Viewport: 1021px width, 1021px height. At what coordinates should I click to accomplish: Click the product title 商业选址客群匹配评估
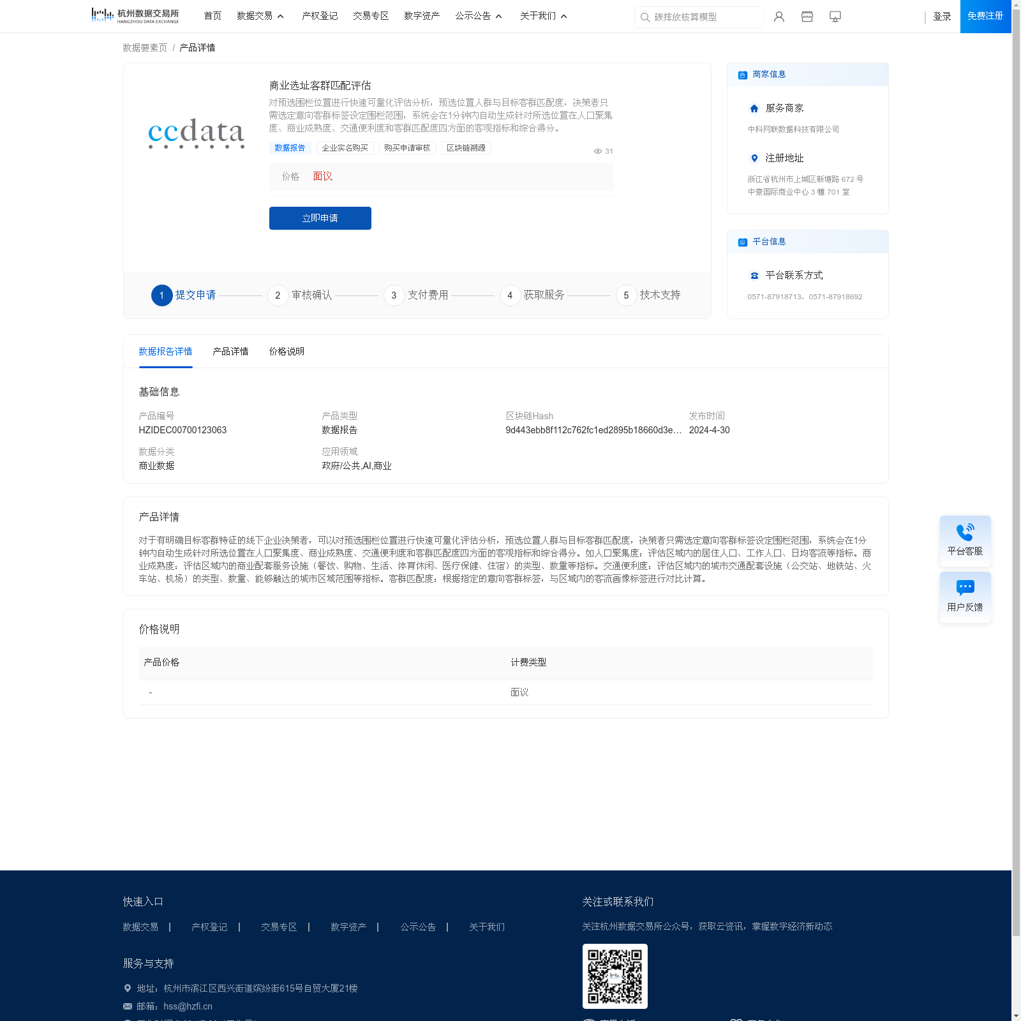click(320, 86)
